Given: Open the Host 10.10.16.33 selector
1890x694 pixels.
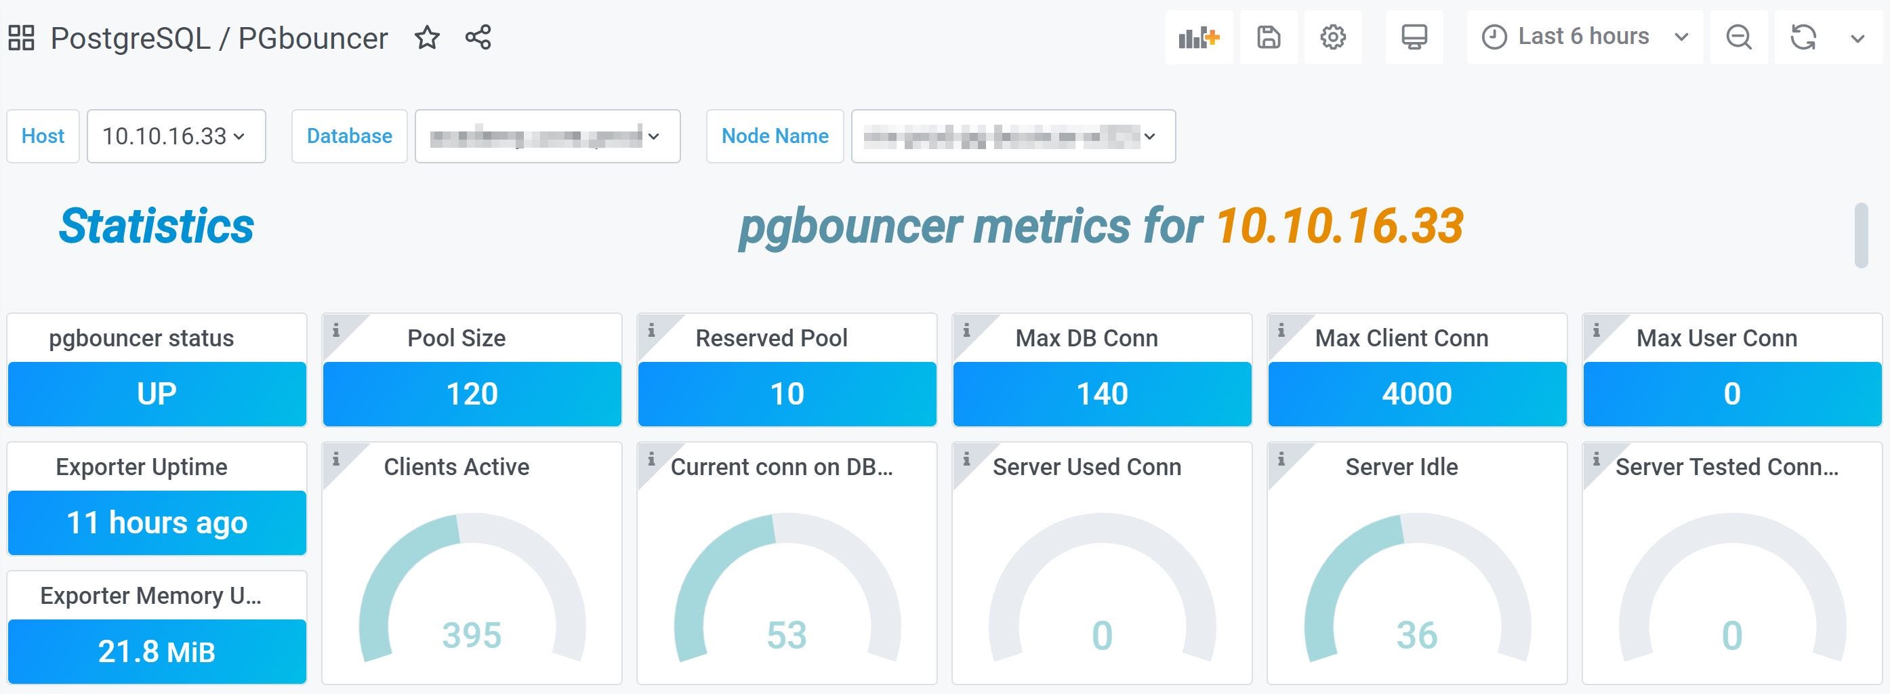Looking at the screenshot, I should coord(176,136).
